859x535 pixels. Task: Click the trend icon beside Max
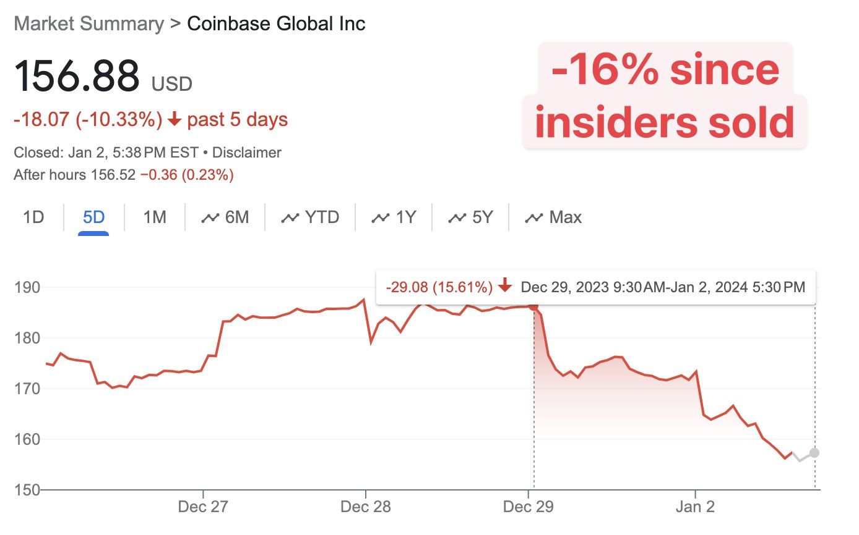[x=533, y=217]
